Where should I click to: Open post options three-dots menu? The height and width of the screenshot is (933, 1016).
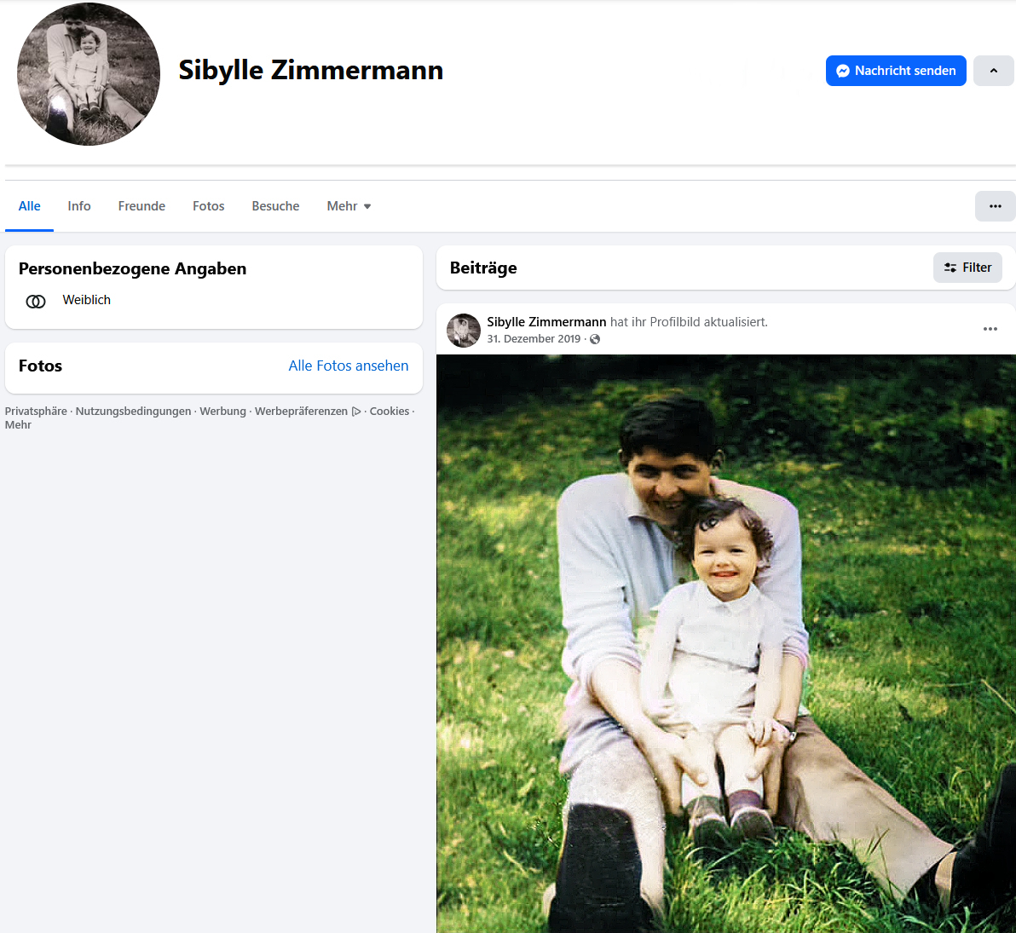click(990, 329)
